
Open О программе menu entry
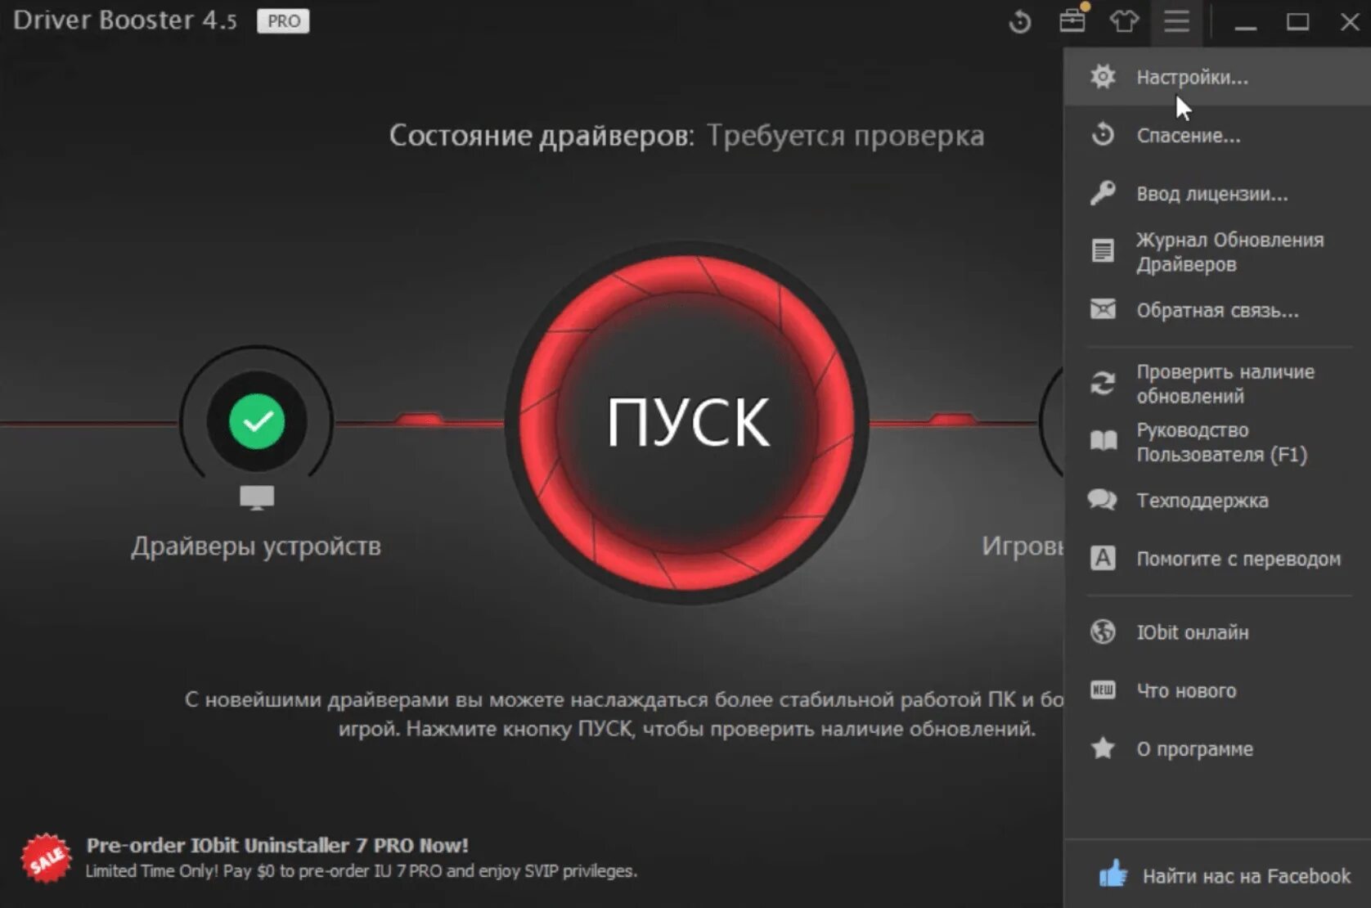(1217, 748)
